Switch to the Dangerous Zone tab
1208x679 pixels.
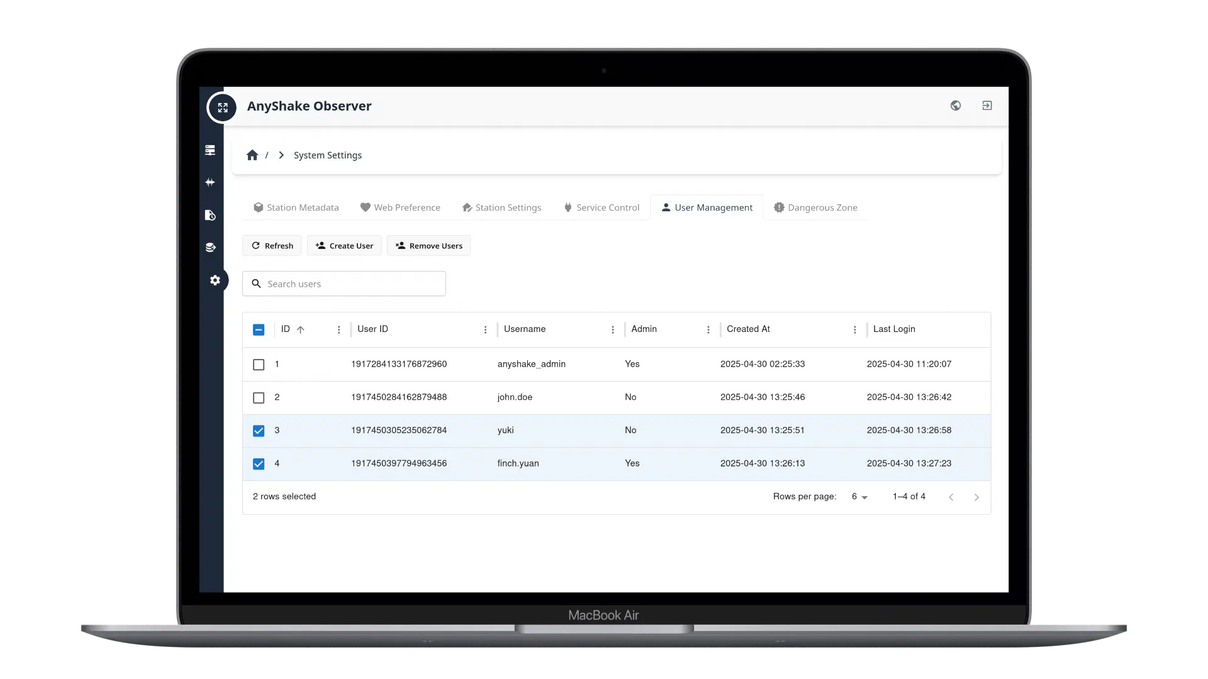pyautogui.click(x=815, y=207)
